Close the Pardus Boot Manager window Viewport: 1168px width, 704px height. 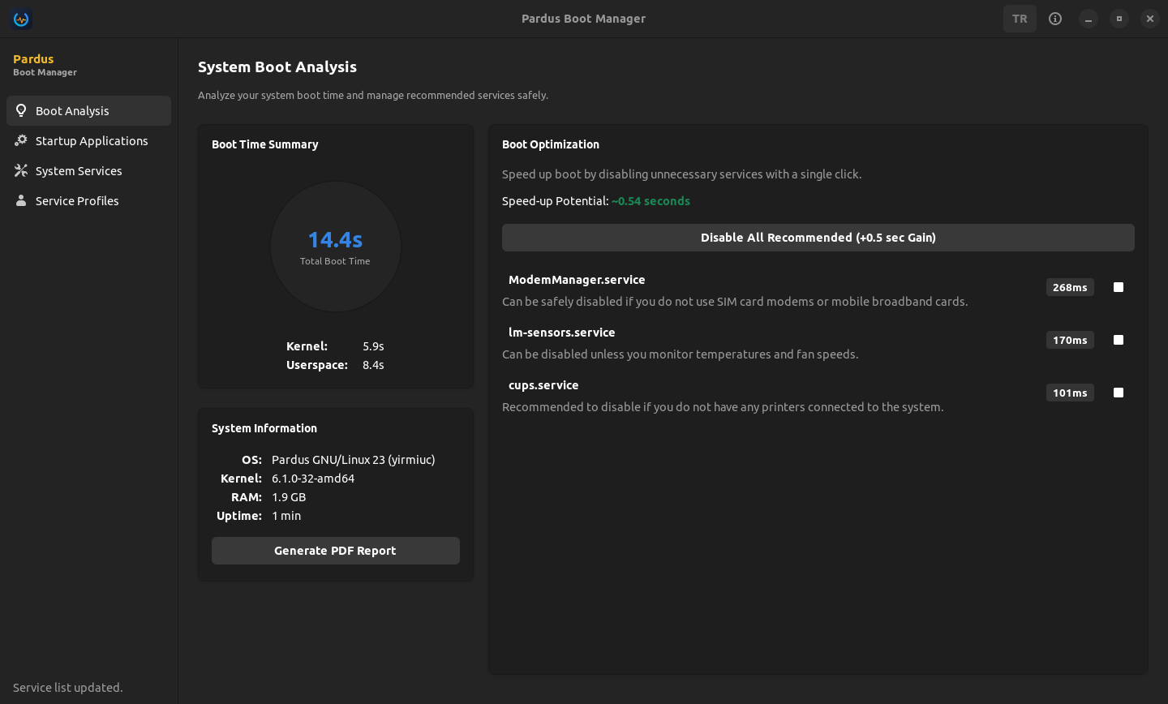(1150, 19)
